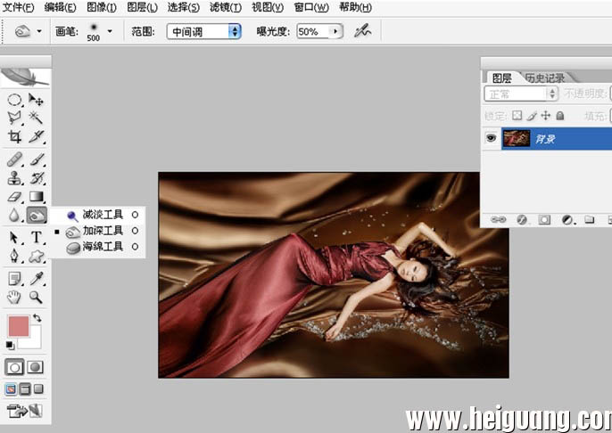Hide the 背景 layer with eye icon
This screenshot has height=433, width=612.
pyautogui.click(x=491, y=138)
